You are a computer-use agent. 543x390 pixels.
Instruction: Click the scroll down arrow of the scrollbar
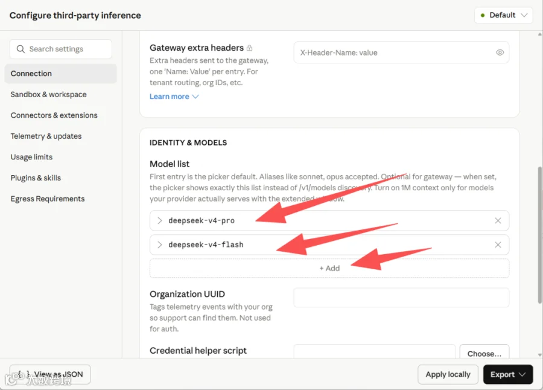pyautogui.click(x=540, y=355)
